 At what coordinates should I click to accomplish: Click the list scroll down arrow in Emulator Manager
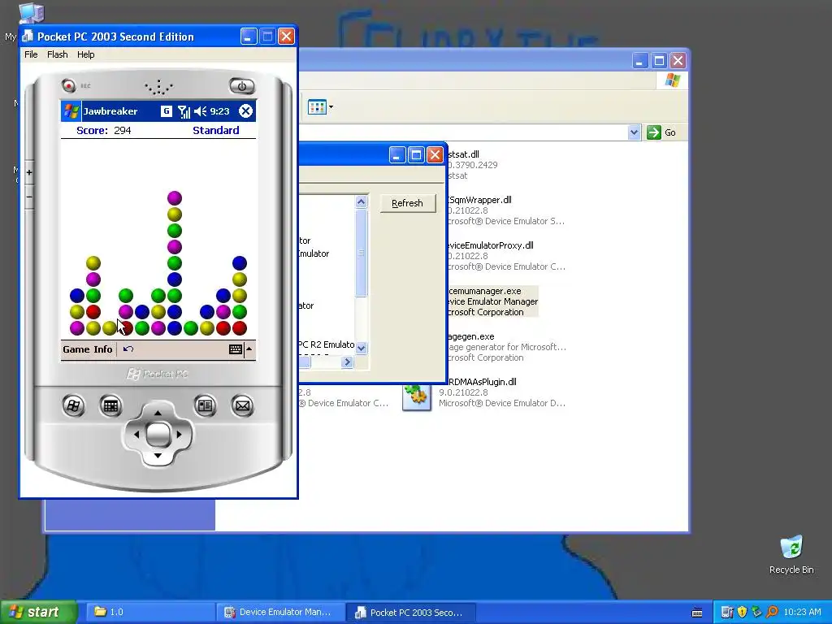click(362, 348)
